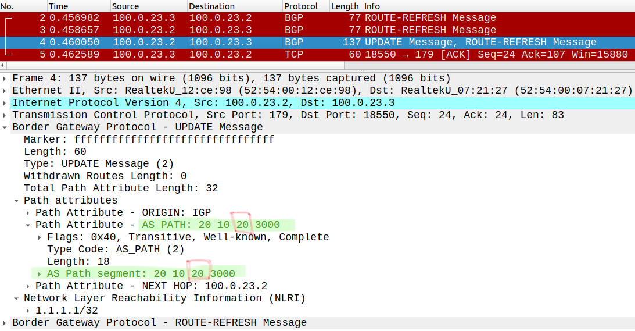Sort by Source column header

tap(149, 6)
